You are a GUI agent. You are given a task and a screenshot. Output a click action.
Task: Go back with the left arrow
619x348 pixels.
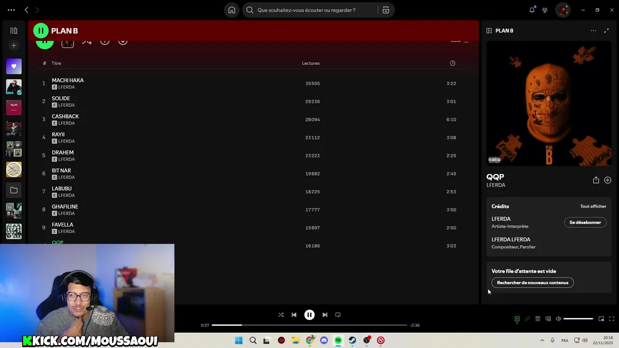pyautogui.click(x=26, y=10)
